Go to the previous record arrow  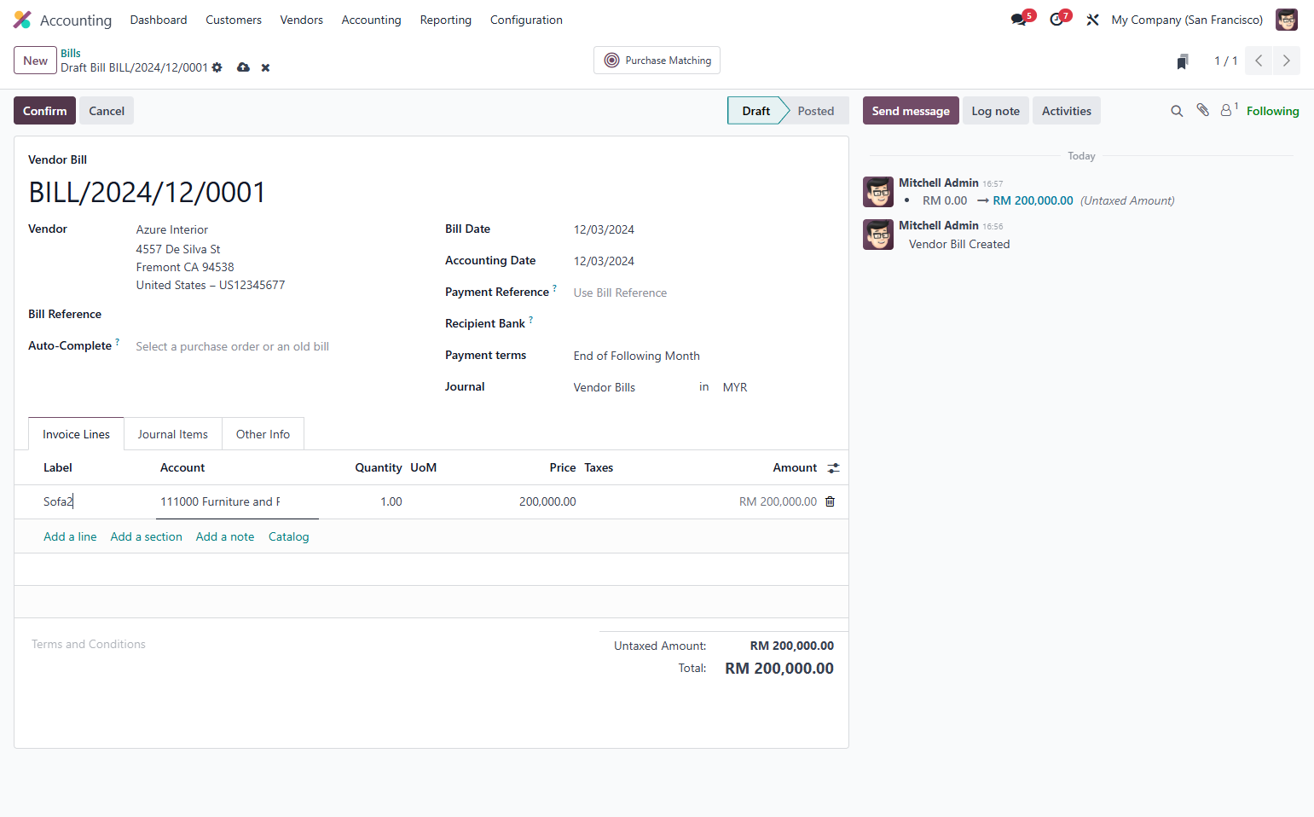1259,61
